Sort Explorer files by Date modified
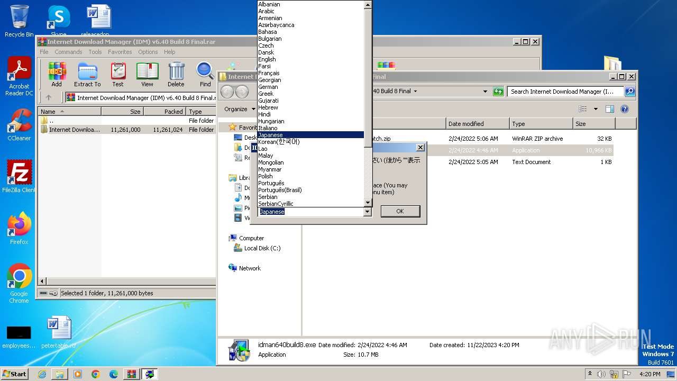The height and width of the screenshot is (381, 677). 478,124
